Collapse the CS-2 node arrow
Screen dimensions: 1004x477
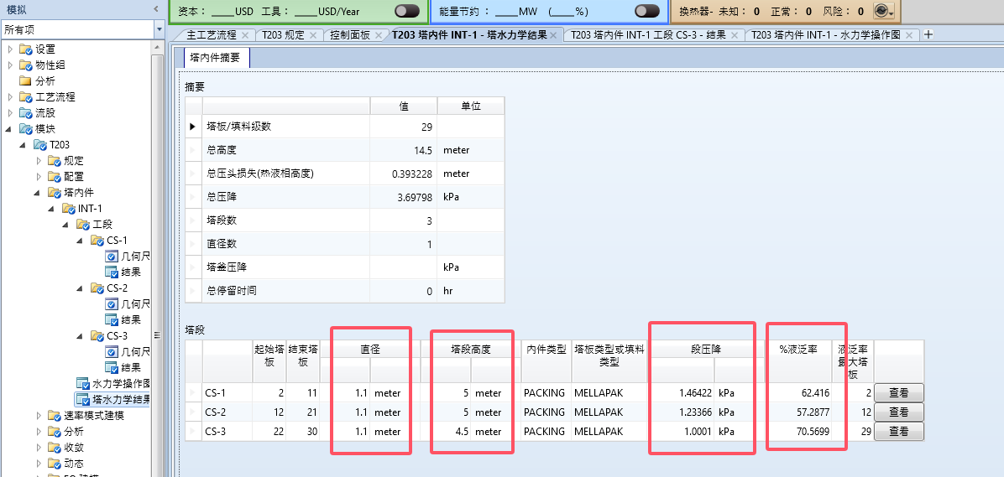coord(81,288)
